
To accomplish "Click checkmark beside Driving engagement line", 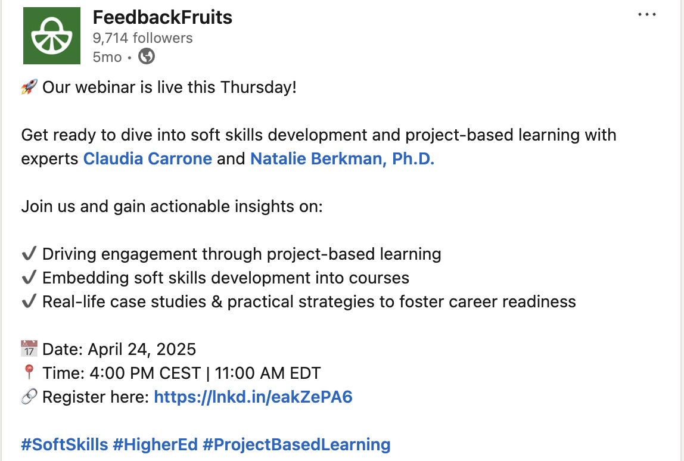I will 29,254.
